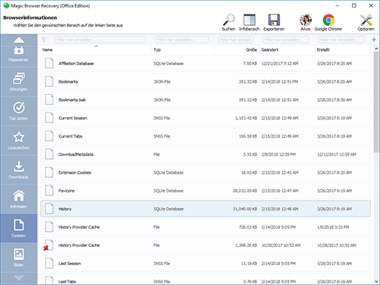Open the Downloads sidebar section
The width and height of the screenshot is (380, 285).
coord(18,169)
